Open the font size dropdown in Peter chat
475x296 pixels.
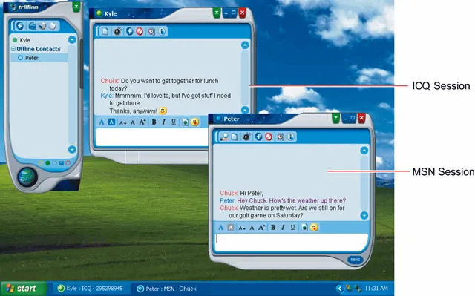tap(241, 228)
